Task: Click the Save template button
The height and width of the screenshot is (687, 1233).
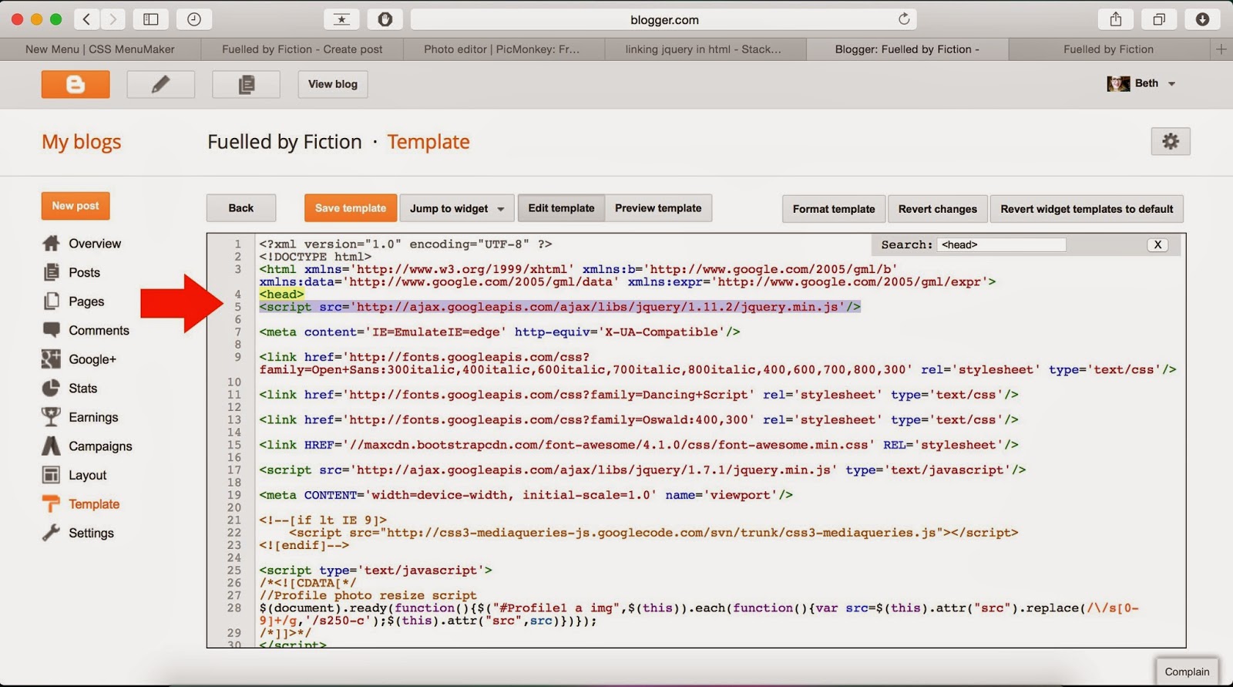Action: point(351,208)
